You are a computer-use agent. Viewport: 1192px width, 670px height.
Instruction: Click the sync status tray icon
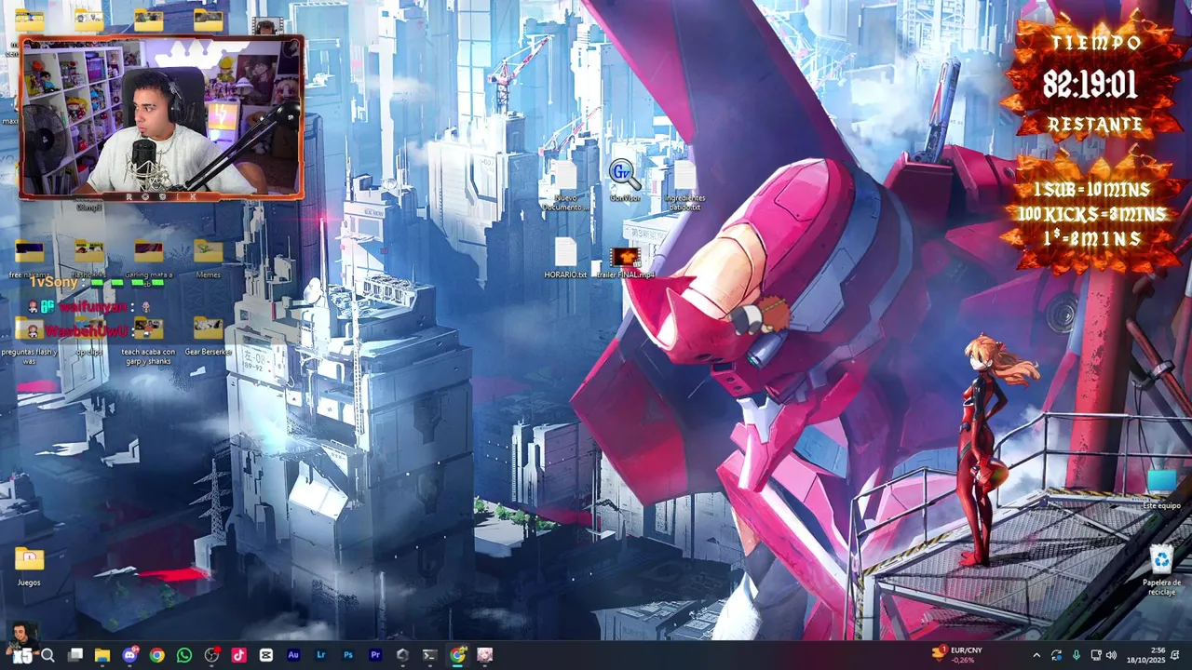tap(1056, 655)
